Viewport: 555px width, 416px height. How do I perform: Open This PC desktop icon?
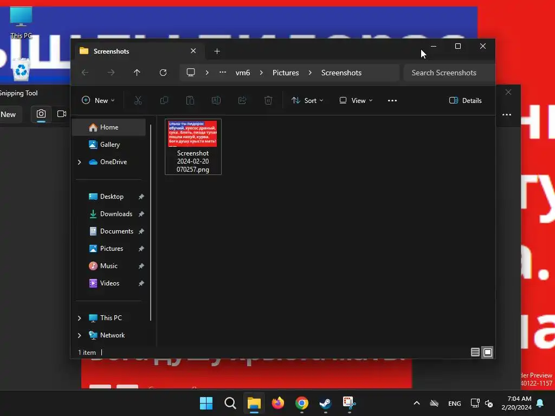click(21, 23)
